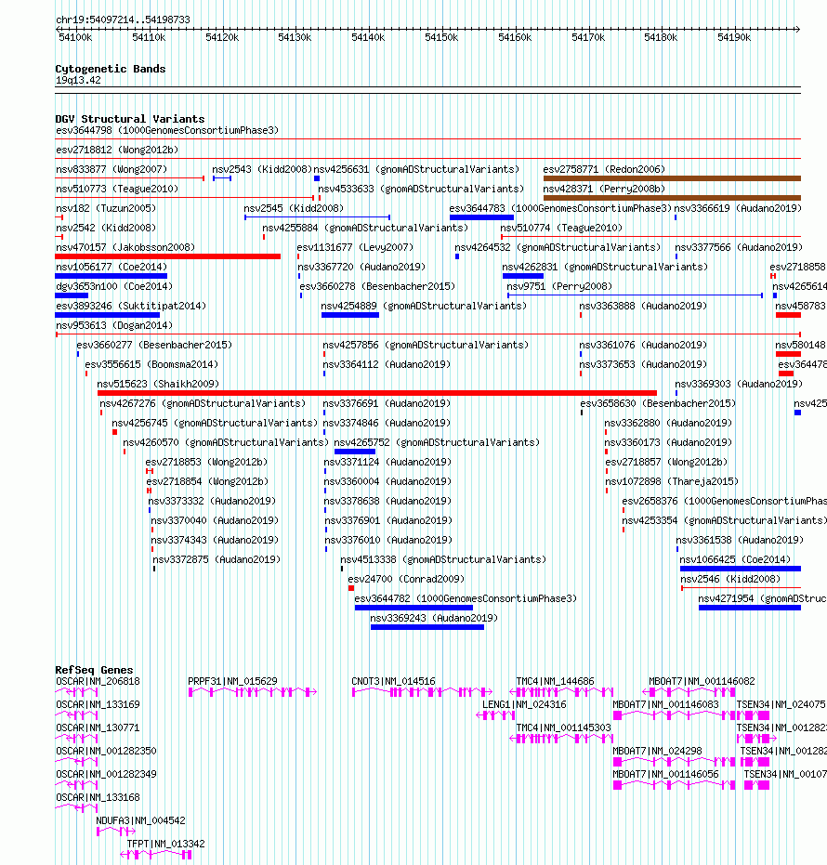Click the red esv24700 (Conrad2009) marker
The width and height of the screenshot is (827, 865).
(351, 588)
